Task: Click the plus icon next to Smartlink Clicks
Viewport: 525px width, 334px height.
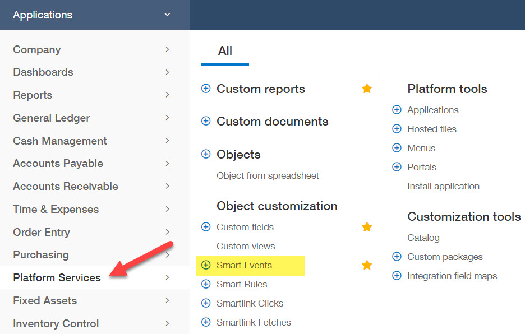Action: (206, 303)
